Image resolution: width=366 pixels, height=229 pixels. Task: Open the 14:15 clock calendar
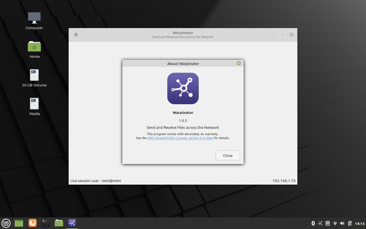[360, 224]
